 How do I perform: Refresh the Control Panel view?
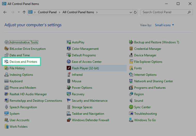pyautogui.click(x=135, y=12)
